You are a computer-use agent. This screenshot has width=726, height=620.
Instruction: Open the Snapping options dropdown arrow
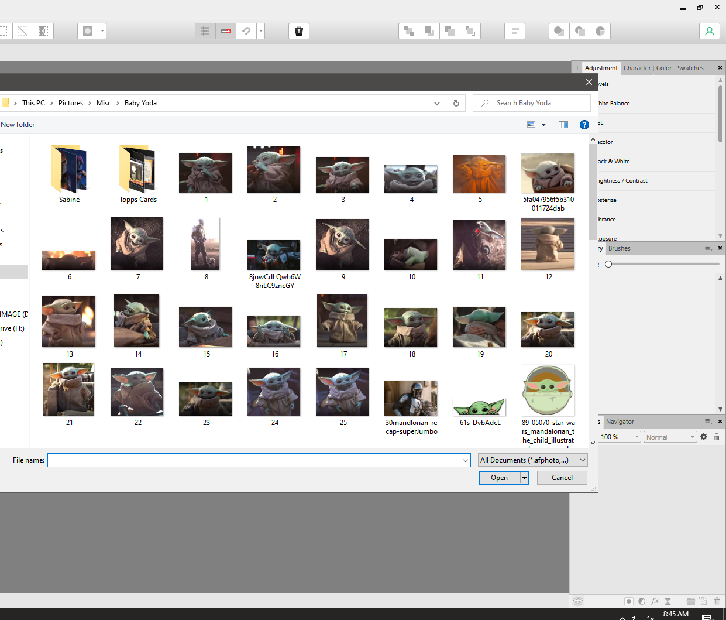point(261,31)
